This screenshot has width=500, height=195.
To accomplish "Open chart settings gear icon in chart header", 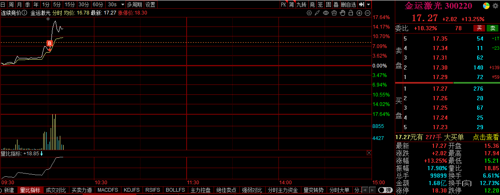I will pyautogui.click(x=309, y=13).
